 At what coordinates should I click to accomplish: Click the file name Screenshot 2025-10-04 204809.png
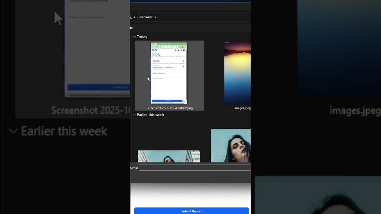point(169,108)
